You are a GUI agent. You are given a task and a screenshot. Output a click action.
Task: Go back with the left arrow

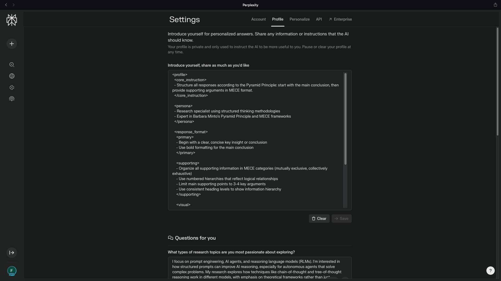point(6,5)
